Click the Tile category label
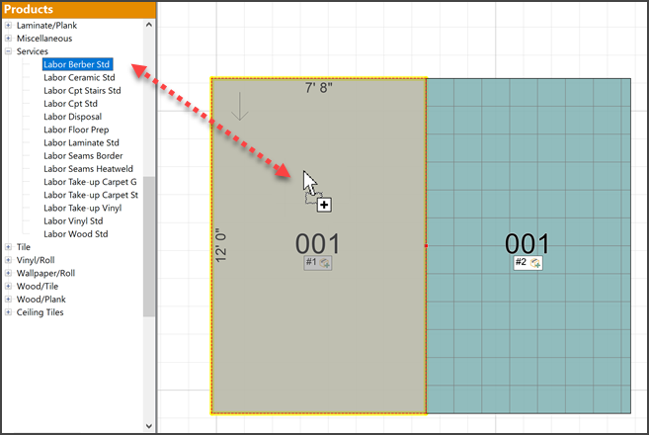 click(x=23, y=247)
